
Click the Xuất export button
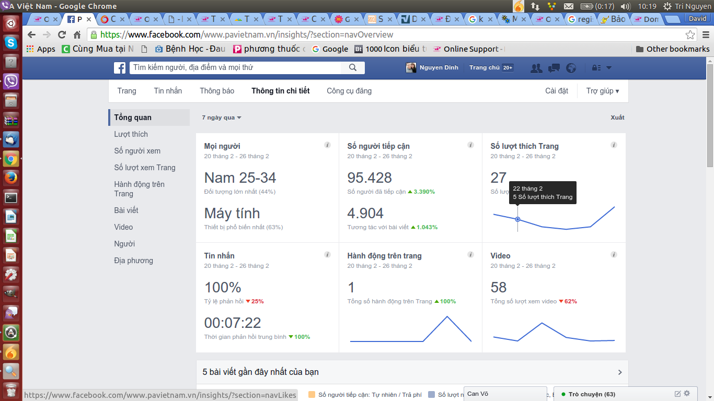(617, 117)
